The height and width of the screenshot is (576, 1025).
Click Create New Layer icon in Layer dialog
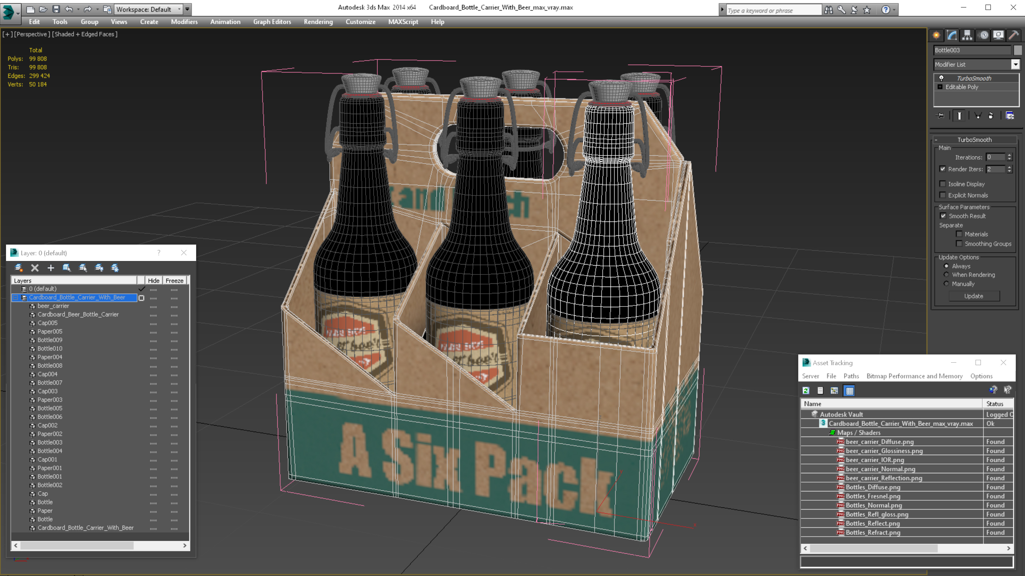(x=18, y=268)
